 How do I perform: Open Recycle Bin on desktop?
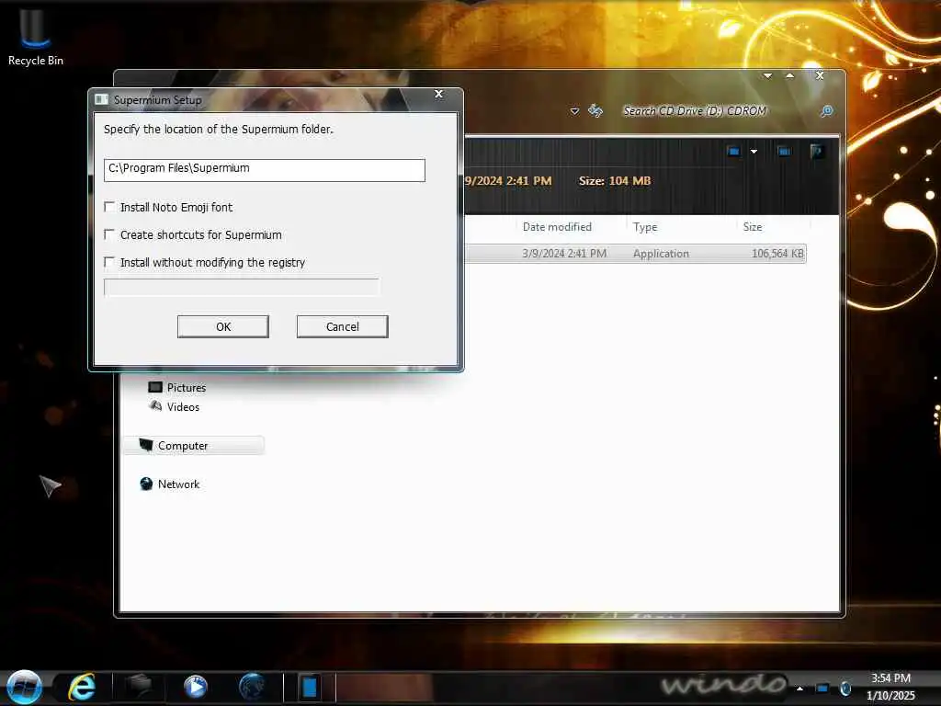36,36
